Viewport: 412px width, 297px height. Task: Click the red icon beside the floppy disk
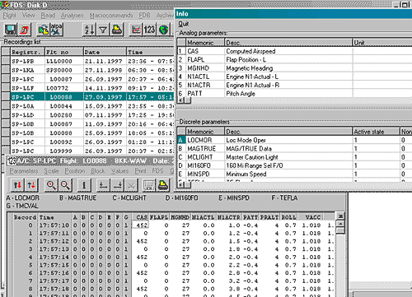pyautogui.click(x=25, y=30)
